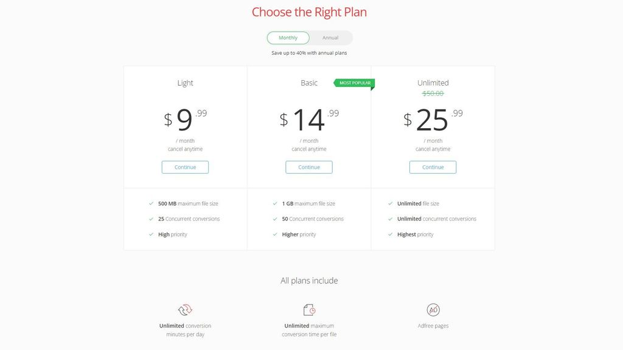
Task: Continue with the Light plan
Action: [185, 167]
